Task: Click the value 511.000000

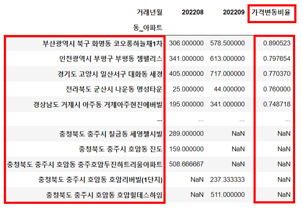Action: tap(227, 195)
